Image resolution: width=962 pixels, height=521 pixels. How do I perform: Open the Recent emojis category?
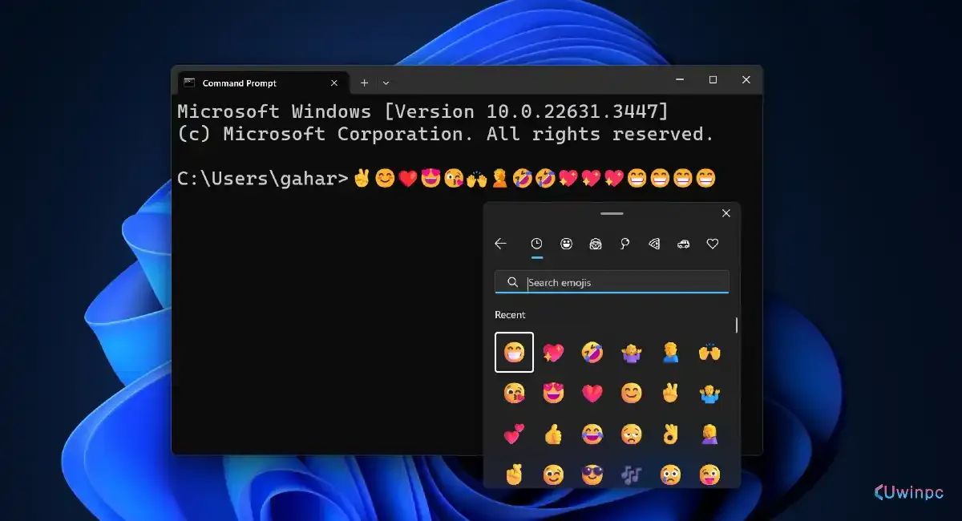tap(538, 244)
